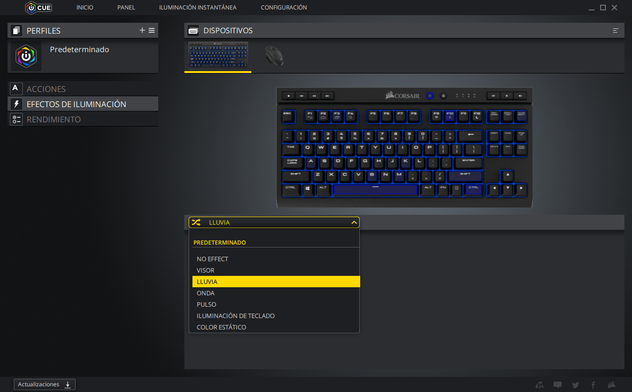The width and height of the screenshot is (632, 392).
Task: Click the Corsair sails logo icon
Action: pos(612,385)
